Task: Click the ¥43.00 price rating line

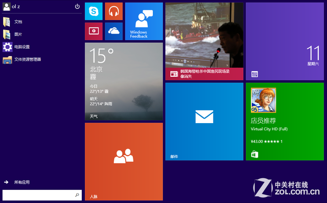Action: pos(267,141)
